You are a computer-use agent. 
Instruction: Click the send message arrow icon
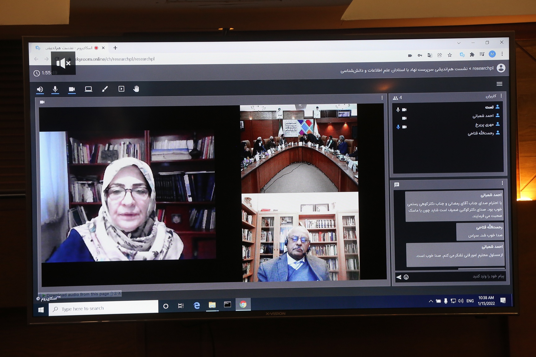pos(399,277)
